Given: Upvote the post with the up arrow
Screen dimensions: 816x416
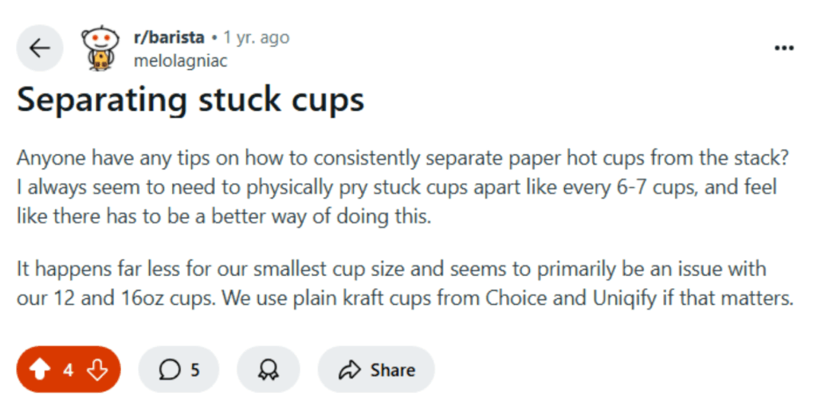Looking at the screenshot, I should click(40, 370).
